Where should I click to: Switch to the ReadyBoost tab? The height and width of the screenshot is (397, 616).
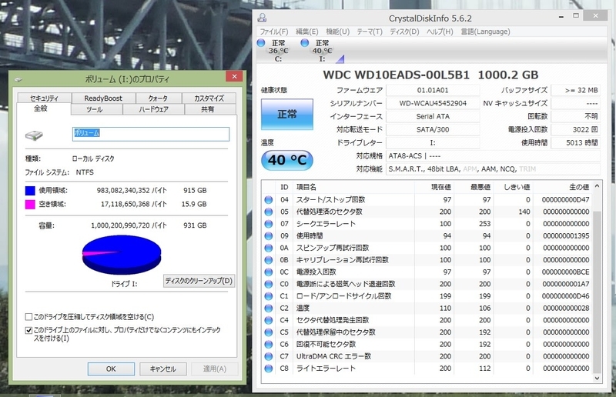[103, 98]
